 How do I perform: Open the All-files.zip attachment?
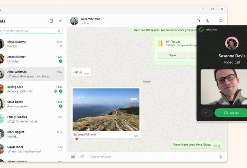[x=172, y=55]
